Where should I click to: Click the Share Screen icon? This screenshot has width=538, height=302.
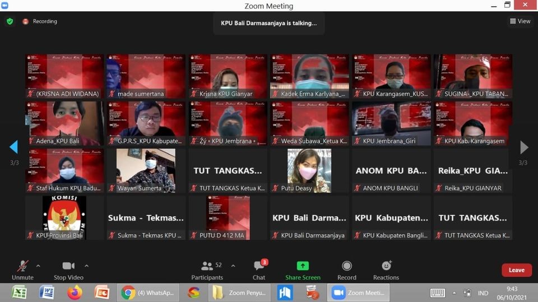click(303, 266)
